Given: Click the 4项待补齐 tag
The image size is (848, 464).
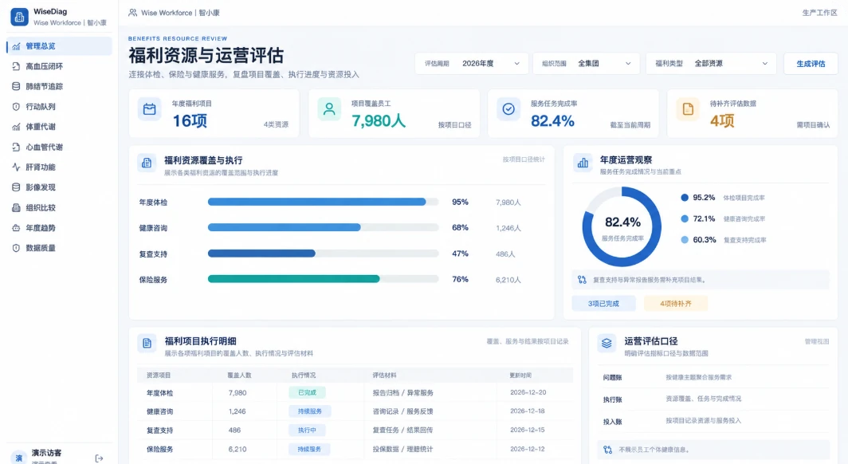Looking at the screenshot, I should 676,304.
